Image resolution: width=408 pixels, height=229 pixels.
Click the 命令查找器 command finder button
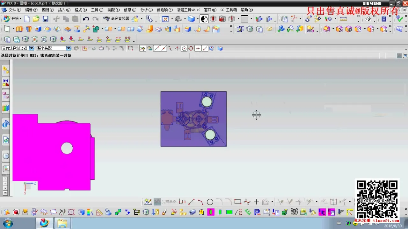click(x=116, y=19)
